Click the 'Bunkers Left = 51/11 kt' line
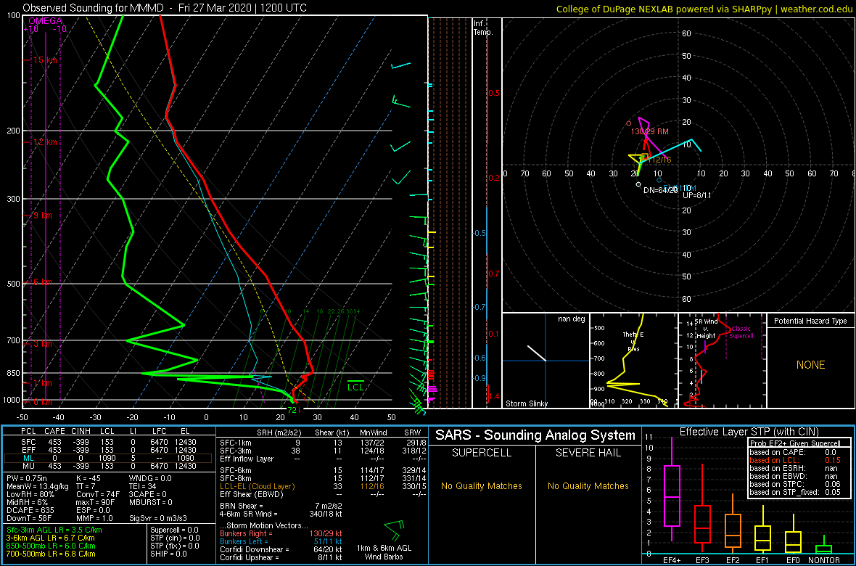856x566 pixels. [x=281, y=541]
